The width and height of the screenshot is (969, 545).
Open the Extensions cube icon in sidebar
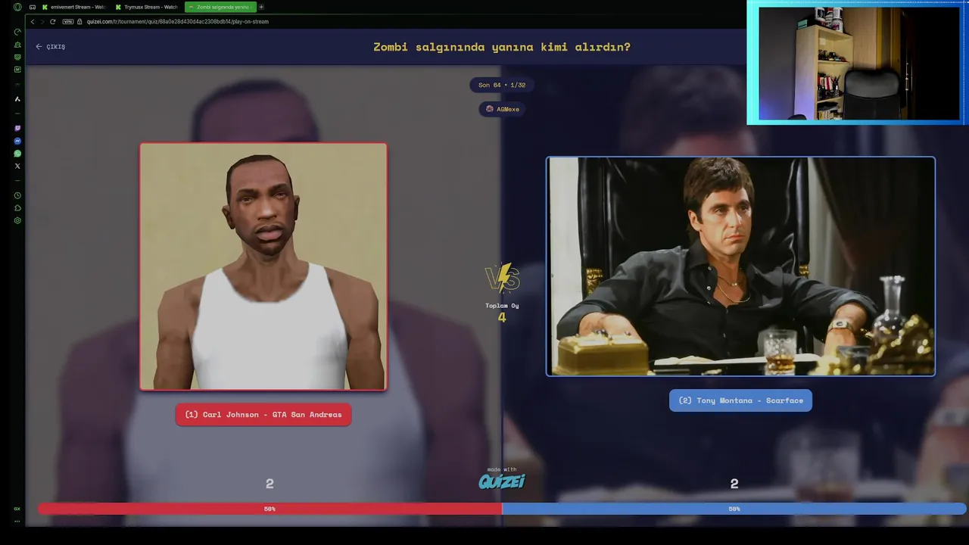17,208
